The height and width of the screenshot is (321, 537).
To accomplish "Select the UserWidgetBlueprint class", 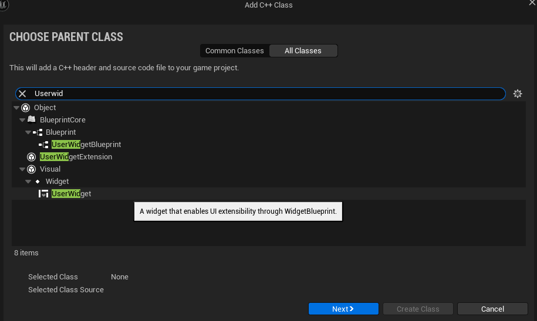I will click(269, 145).
